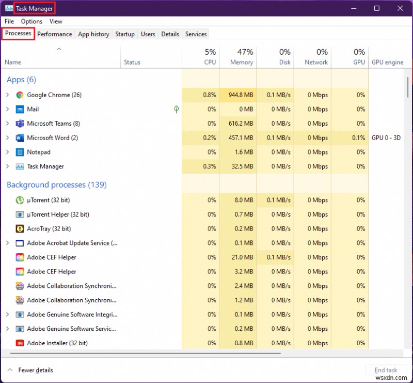Sort processes by Disk column

pos(275,57)
